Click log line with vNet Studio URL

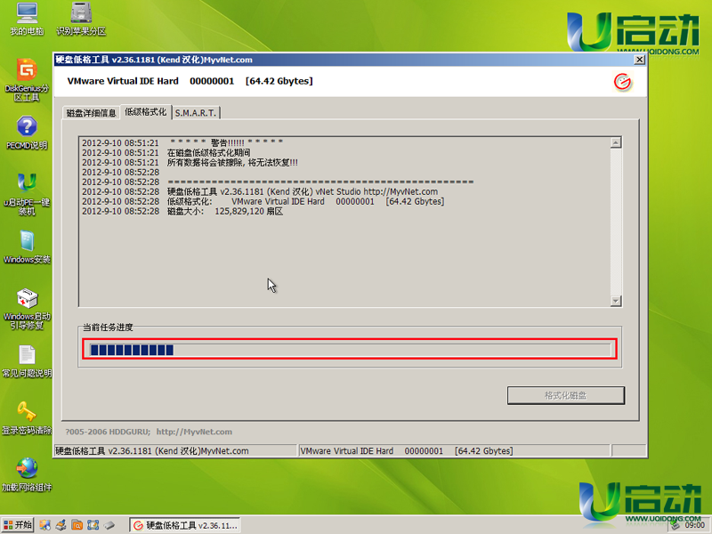pyautogui.click(x=260, y=191)
